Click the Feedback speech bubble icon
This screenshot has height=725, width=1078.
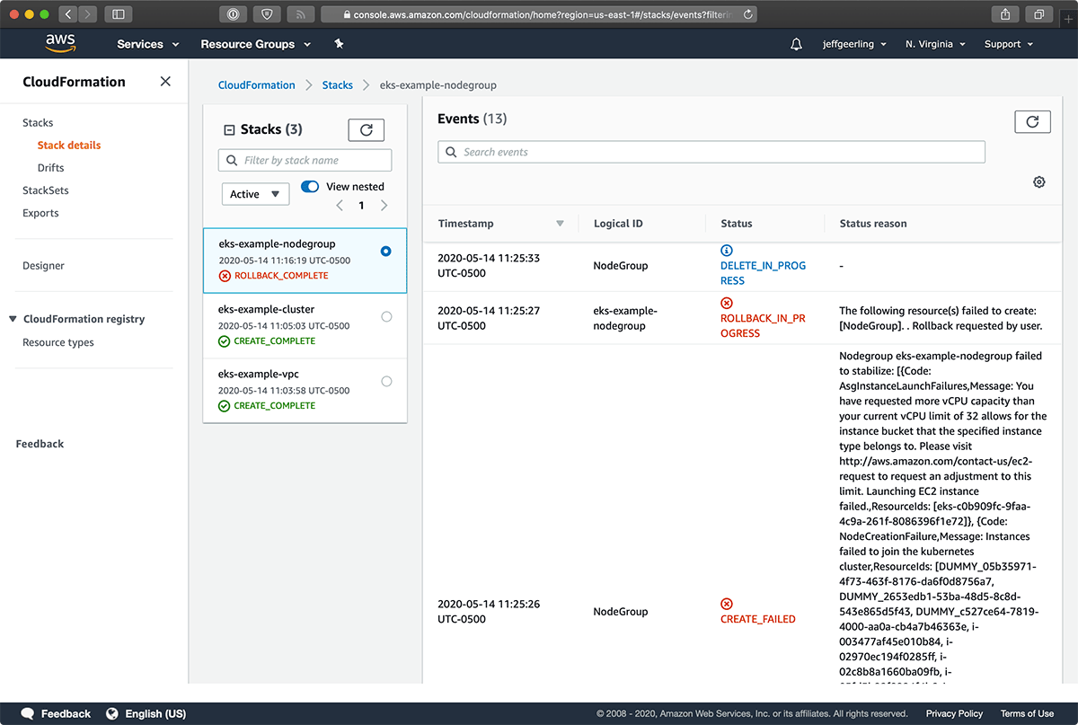[28, 714]
